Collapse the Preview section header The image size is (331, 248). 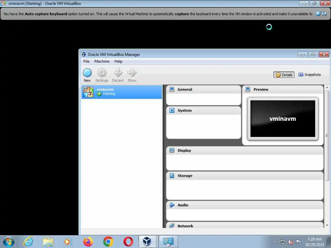(x=283, y=89)
